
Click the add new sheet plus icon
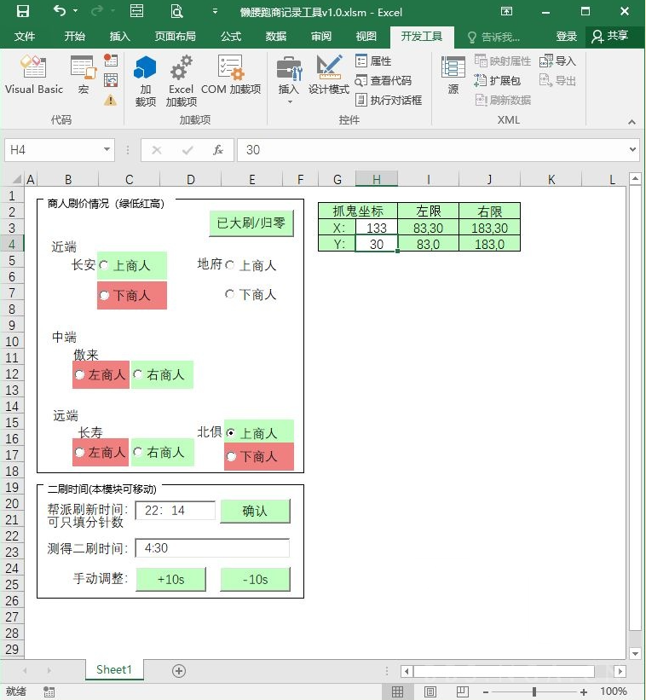(x=179, y=670)
